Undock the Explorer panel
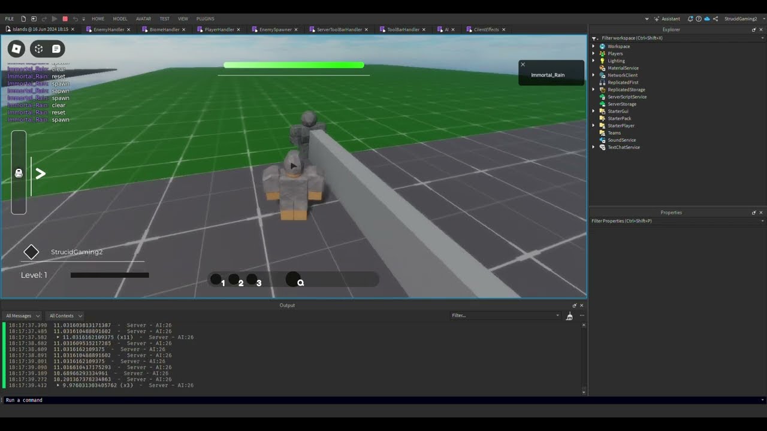The height and width of the screenshot is (431, 767). (x=754, y=29)
